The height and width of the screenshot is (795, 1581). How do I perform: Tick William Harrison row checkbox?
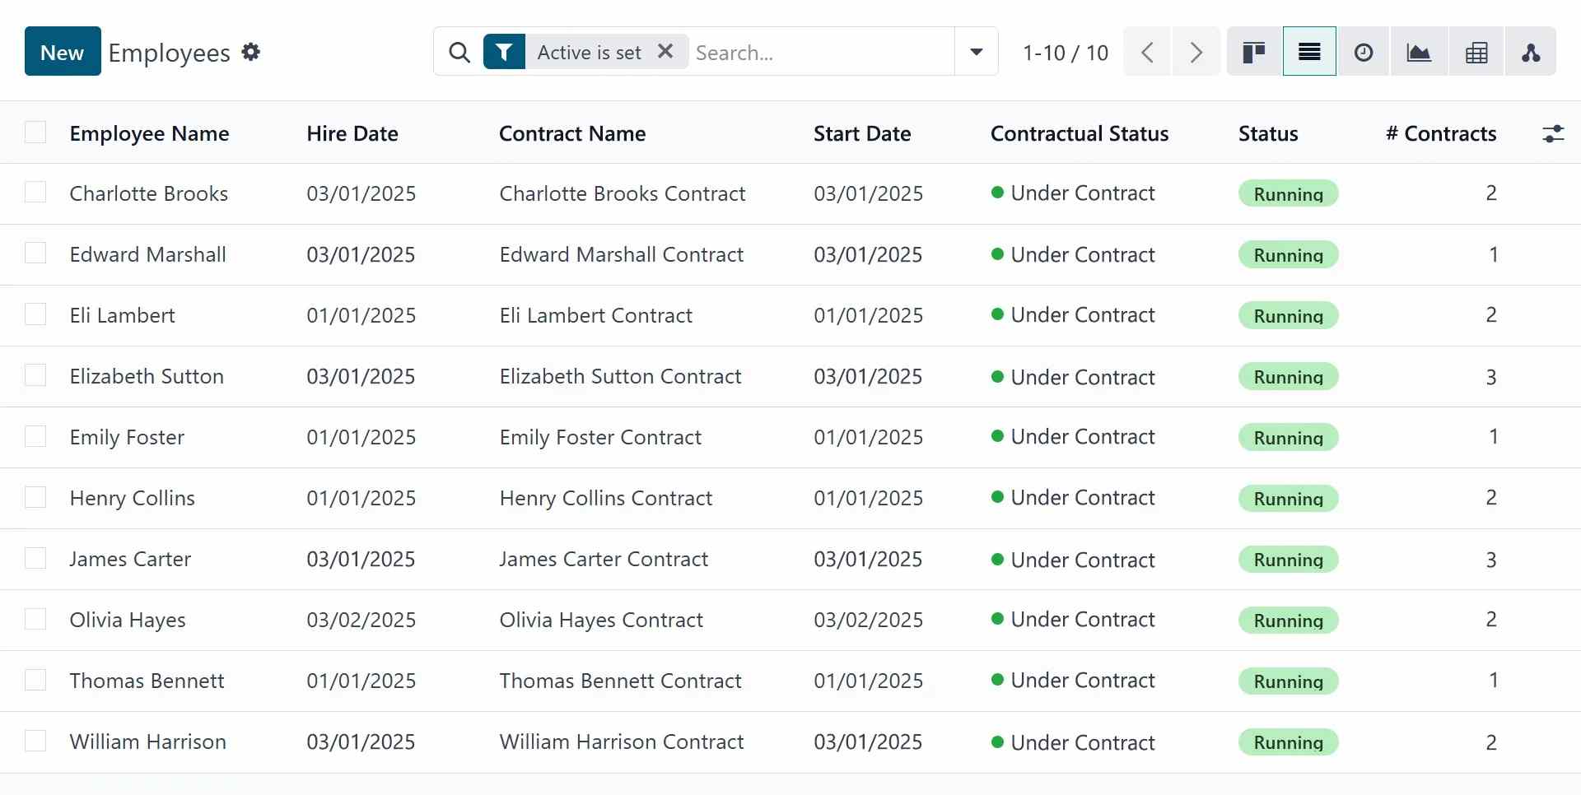[x=35, y=741]
